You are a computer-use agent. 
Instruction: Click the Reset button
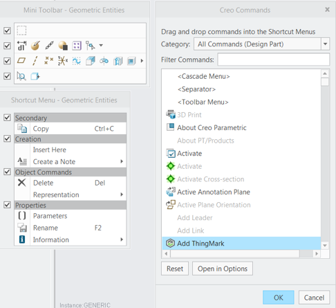click(x=175, y=269)
